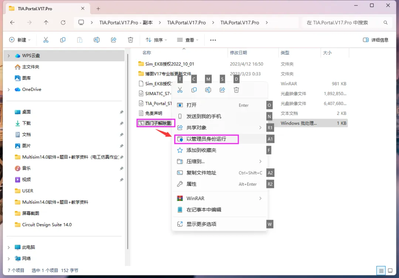Click the pin icon beside 音乐
Viewport: 399px width, 278px height.
coord(122,168)
